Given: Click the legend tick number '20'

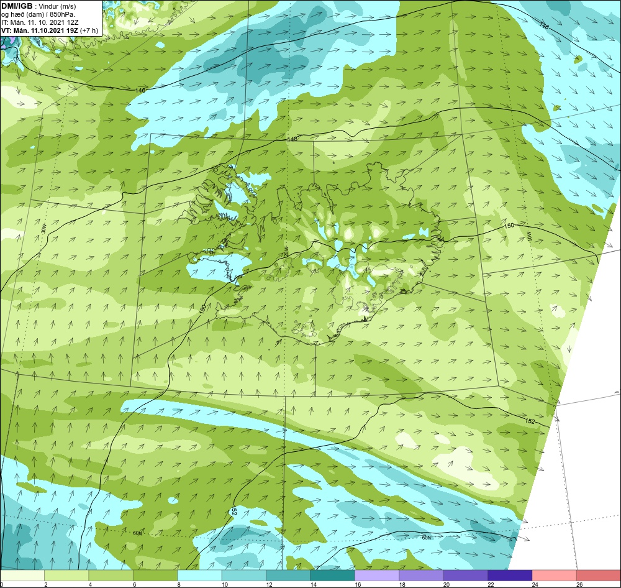Looking at the screenshot, I should pos(446,584).
